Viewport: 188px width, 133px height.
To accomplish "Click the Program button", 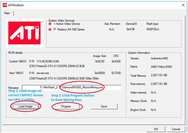I will coord(66,107).
